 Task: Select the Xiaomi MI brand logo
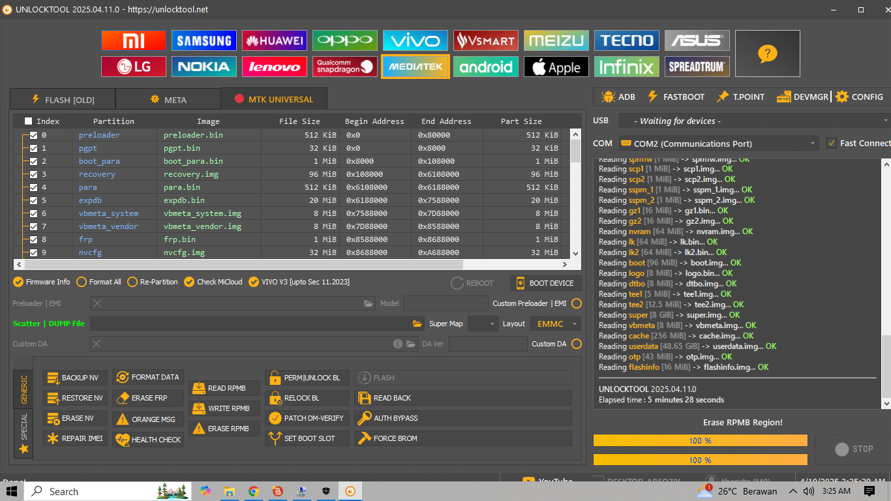tap(134, 40)
